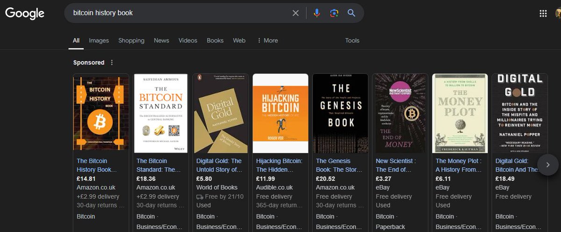
Task: Open the Google apps grid
Action: (543, 13)
